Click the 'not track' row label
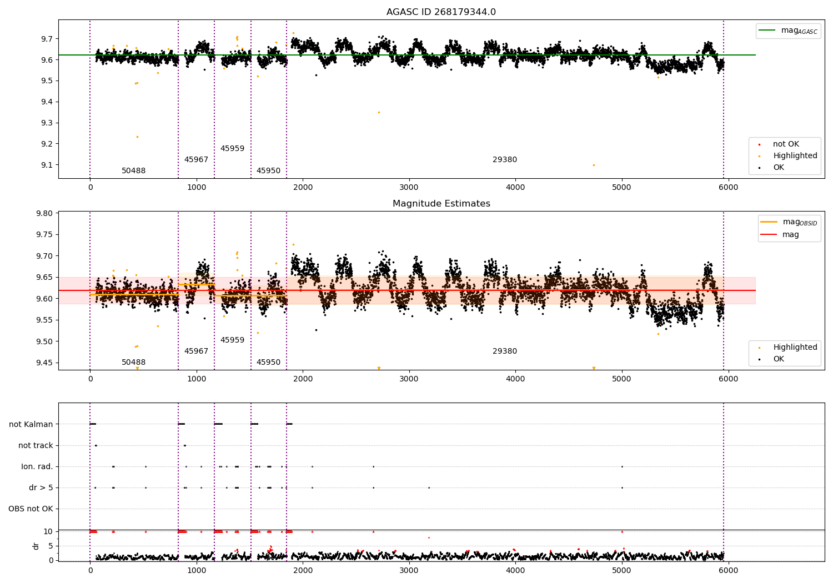 (x=36, y=446)
